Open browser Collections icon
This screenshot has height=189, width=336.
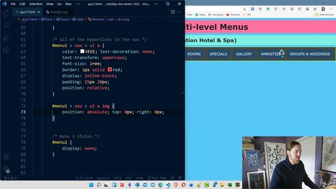tap(292, 9)
